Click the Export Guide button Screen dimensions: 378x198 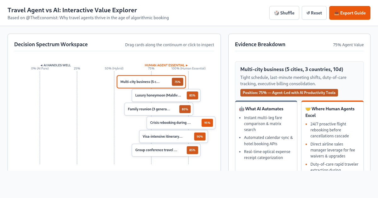point(350,13)
